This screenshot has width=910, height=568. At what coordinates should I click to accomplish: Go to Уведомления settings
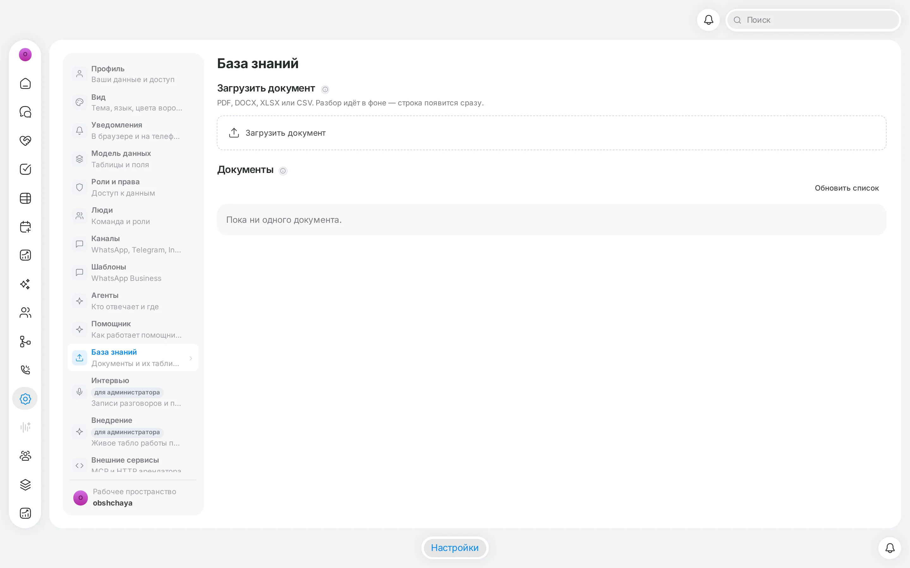click(x=133, y=130)
